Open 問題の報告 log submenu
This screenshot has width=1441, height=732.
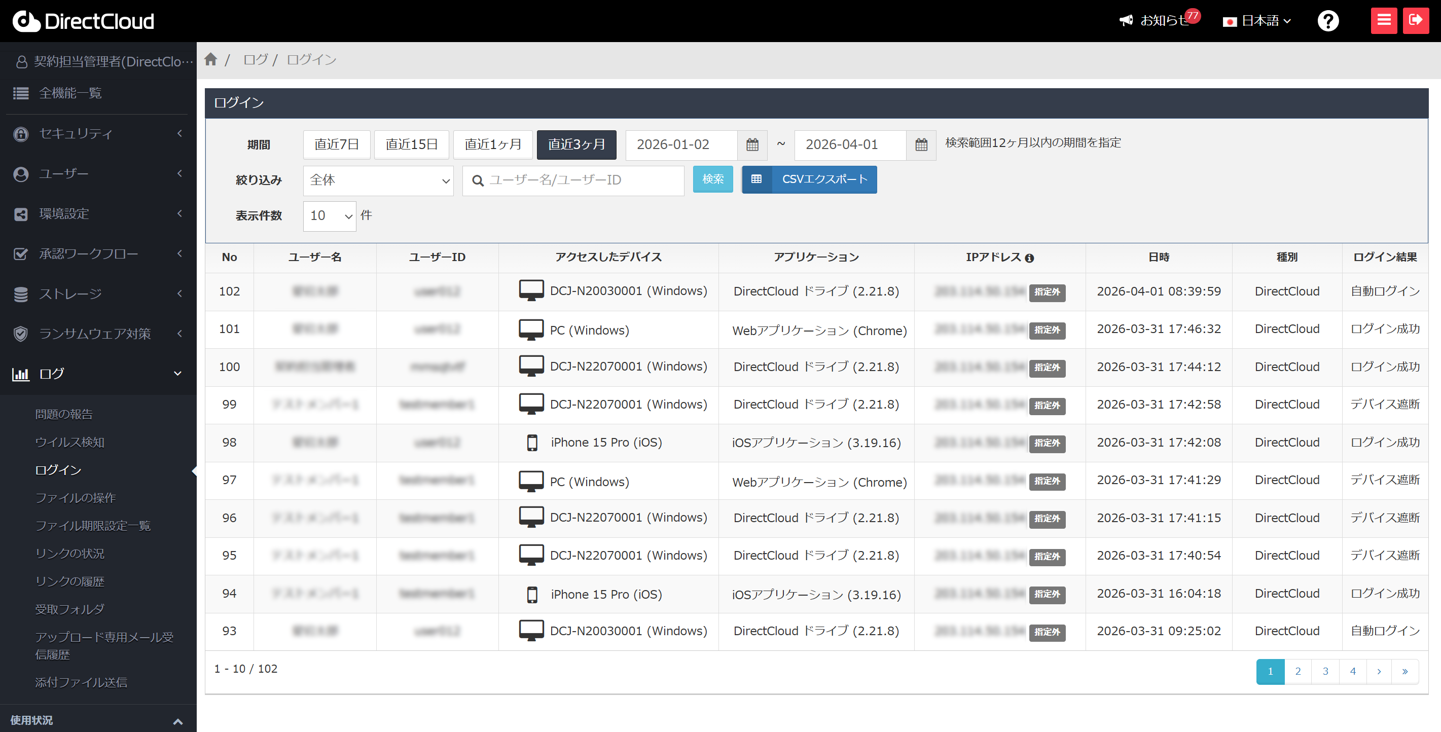click(x=64, y=414)
